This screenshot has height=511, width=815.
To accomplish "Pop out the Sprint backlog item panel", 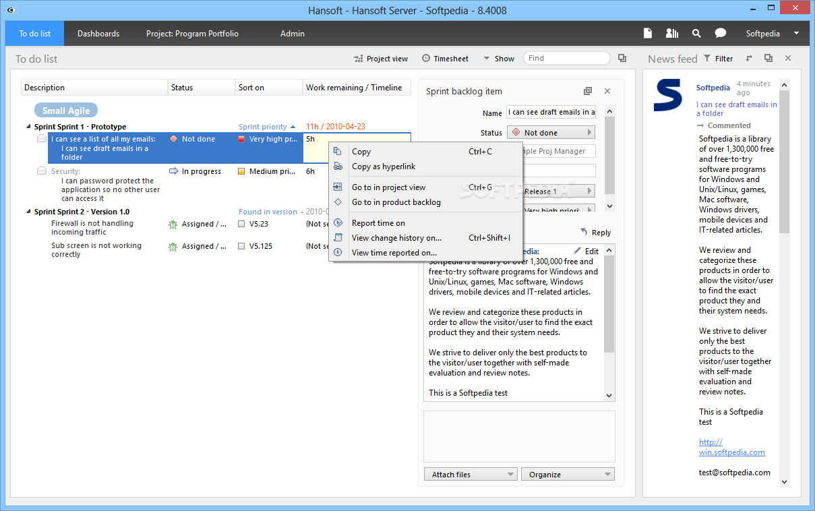I will coord(588,91).
